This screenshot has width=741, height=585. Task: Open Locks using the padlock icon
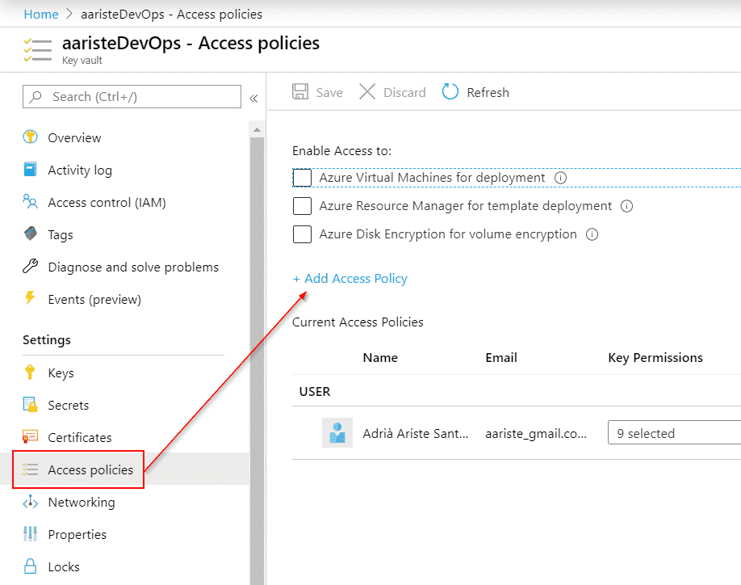click(x=30, y=566)
